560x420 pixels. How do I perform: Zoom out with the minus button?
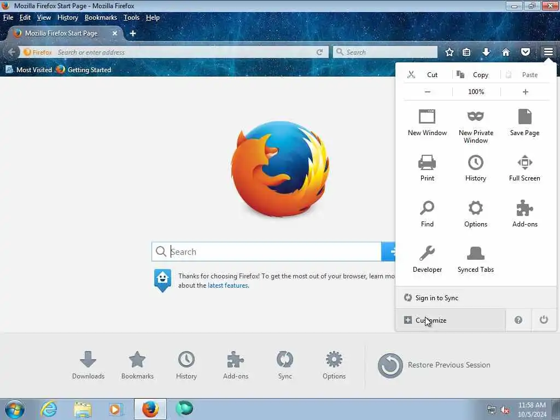428,92
